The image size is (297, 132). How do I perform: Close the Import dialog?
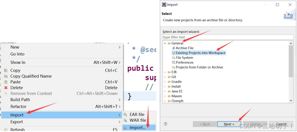(290, 5)
